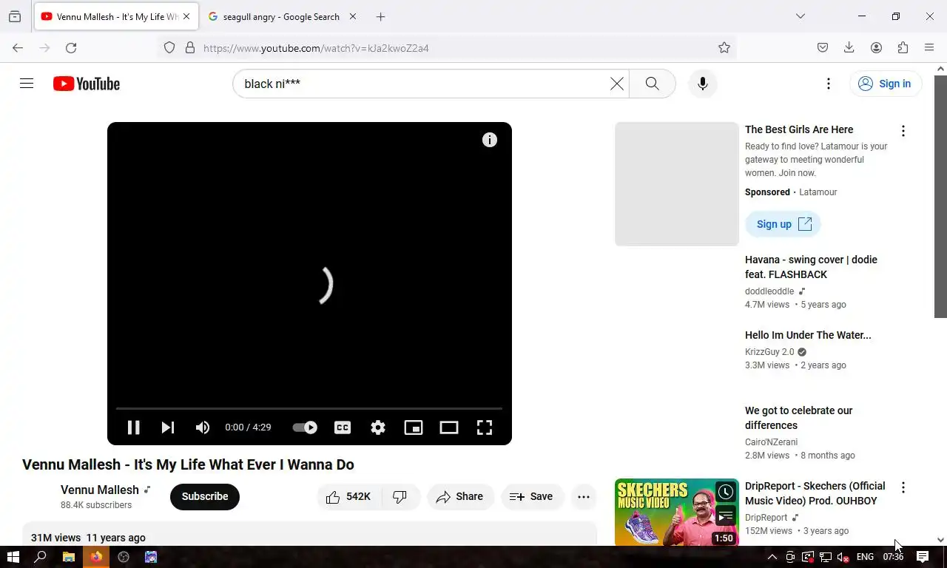947x568 pixels.
Task: Show tracking protection shield info
Action: point(169,48)
